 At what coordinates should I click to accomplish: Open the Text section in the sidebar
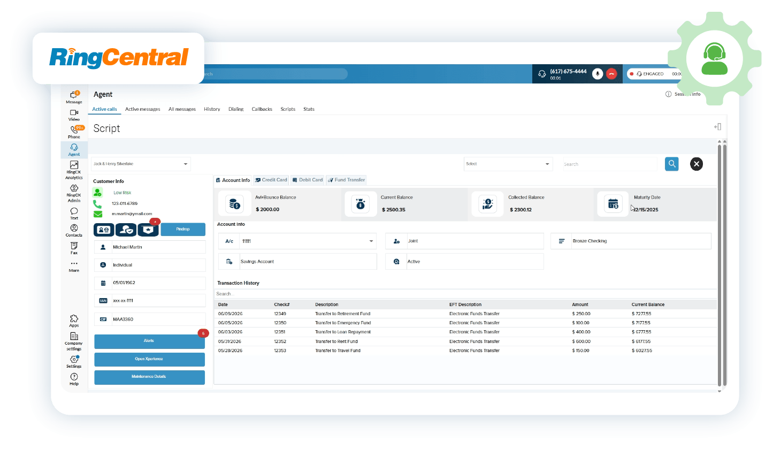tap(74, 214)
